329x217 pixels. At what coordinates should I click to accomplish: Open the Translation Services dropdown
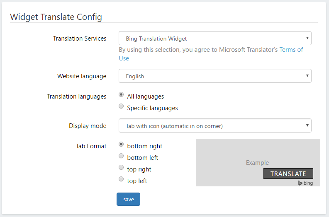pos(215,38)
